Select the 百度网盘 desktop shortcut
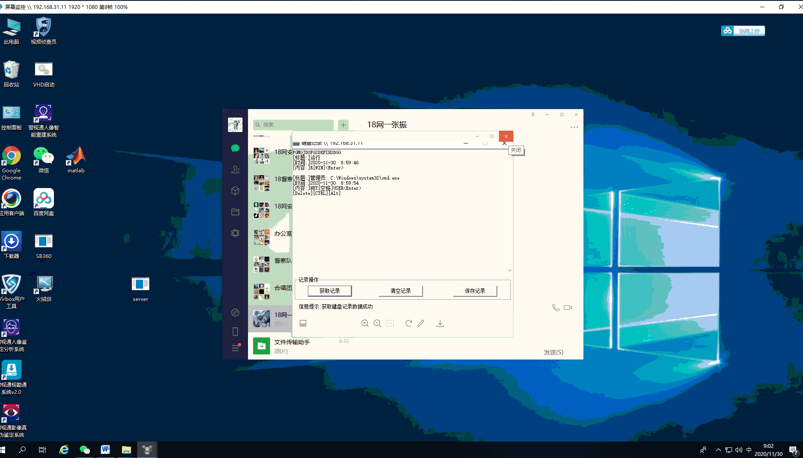The width and height of the screenshot is (803, 458). point(44,202)
